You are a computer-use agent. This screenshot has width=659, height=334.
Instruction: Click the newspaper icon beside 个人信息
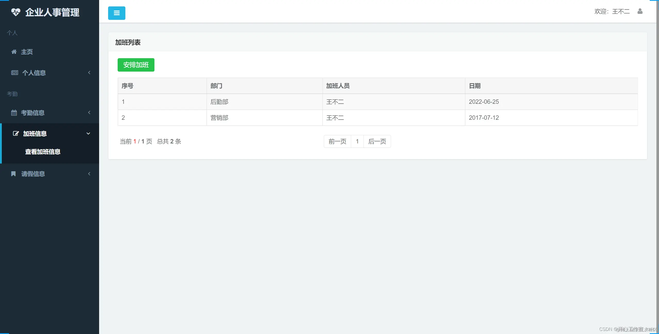coord(15,73)
